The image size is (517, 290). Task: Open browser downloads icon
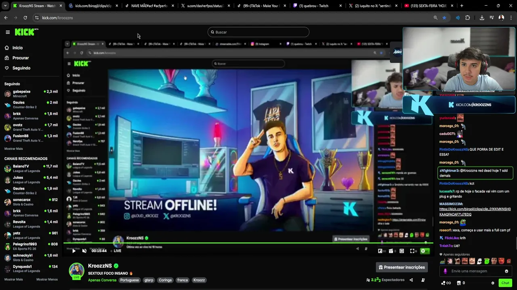(x=482, y=18)
